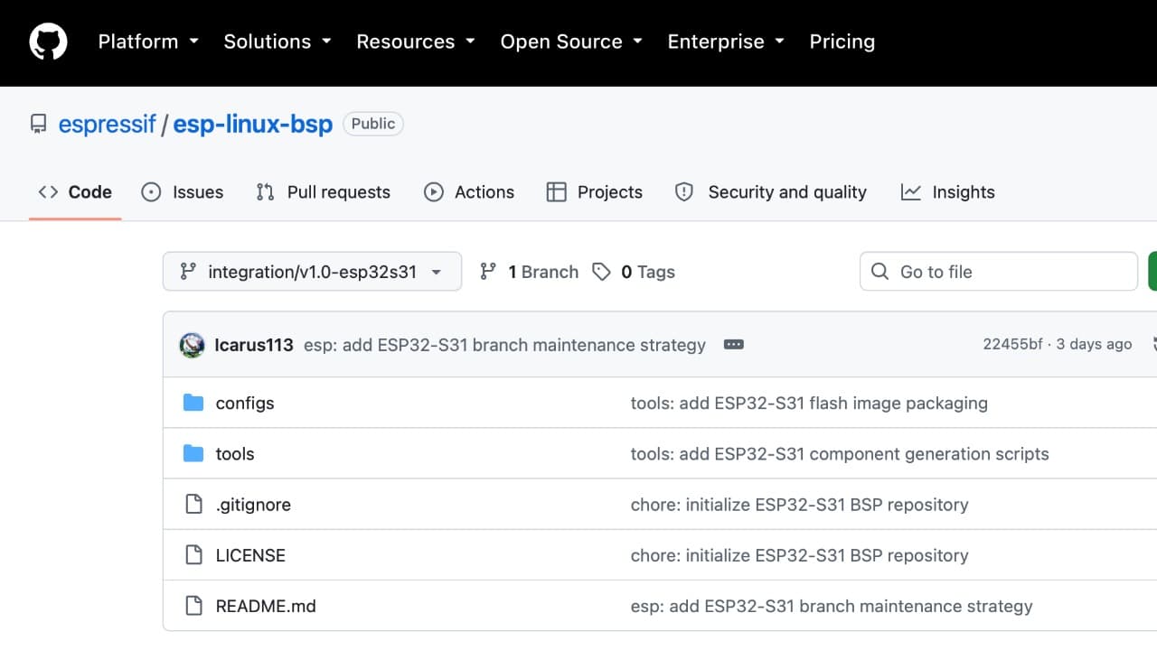Viewport: 1157px width, 650px height.
Task: Switch to the Actions tab
Action: pyautogui.click(x=469, y=192)
